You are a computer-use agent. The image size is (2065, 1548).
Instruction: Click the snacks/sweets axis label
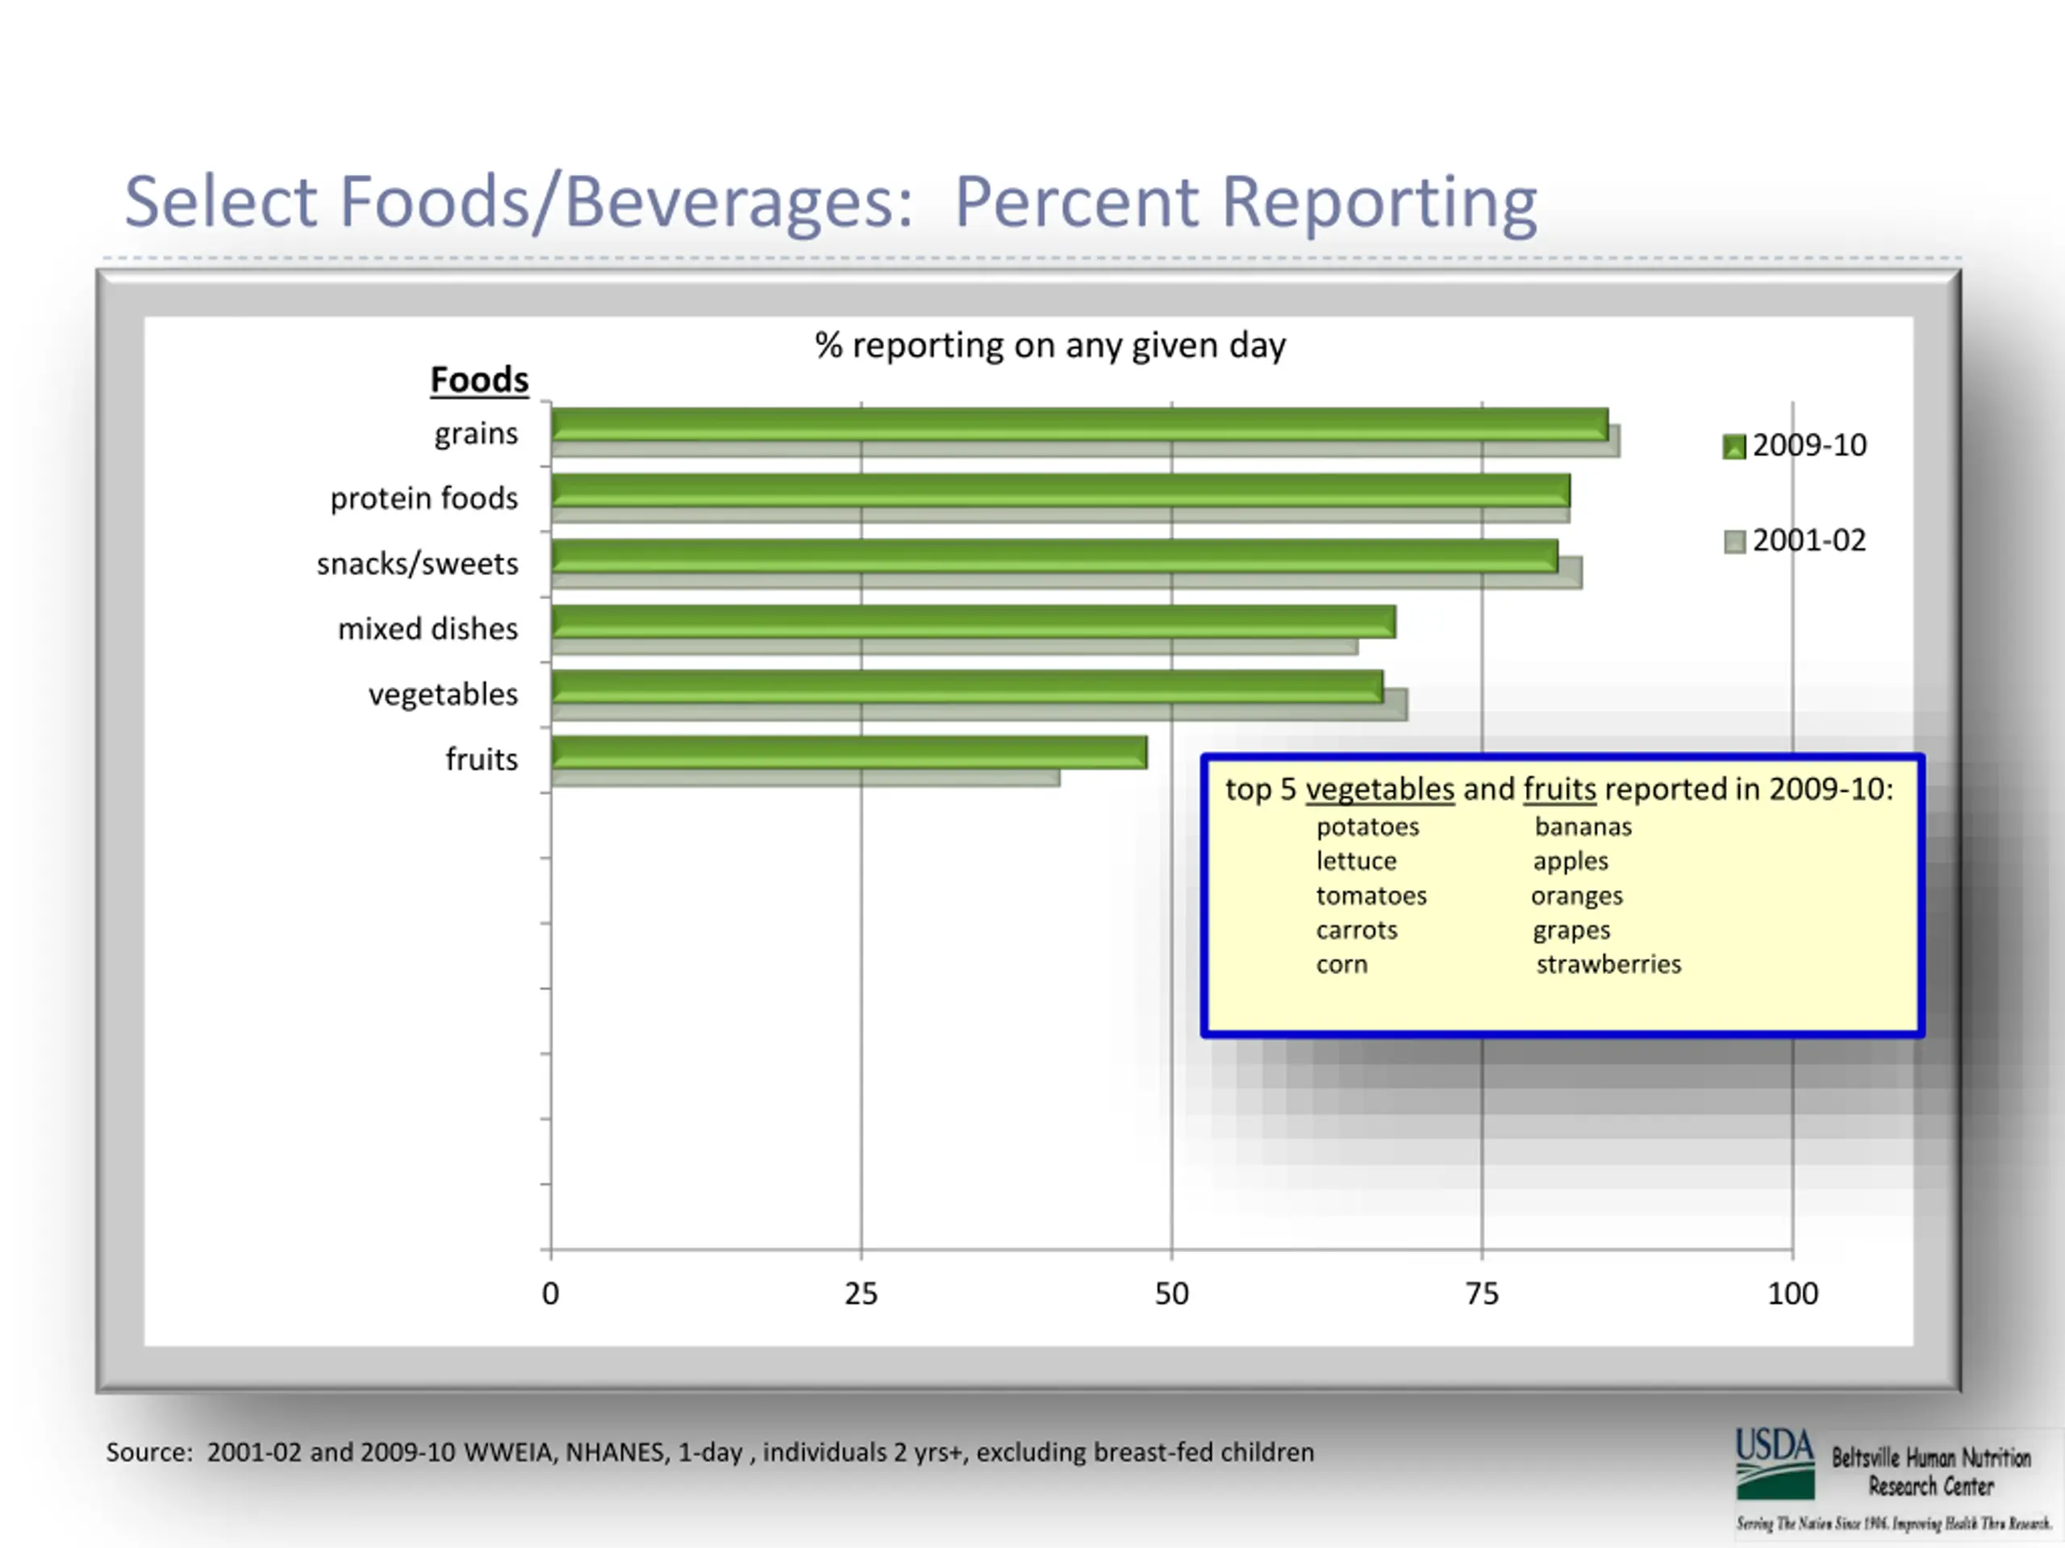[416, 564]
